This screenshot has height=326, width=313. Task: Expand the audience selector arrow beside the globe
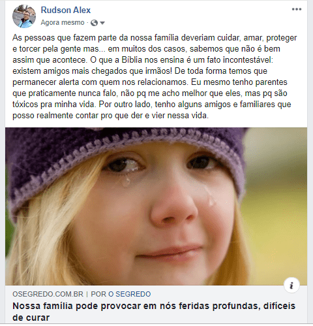[x=102, y=23]
